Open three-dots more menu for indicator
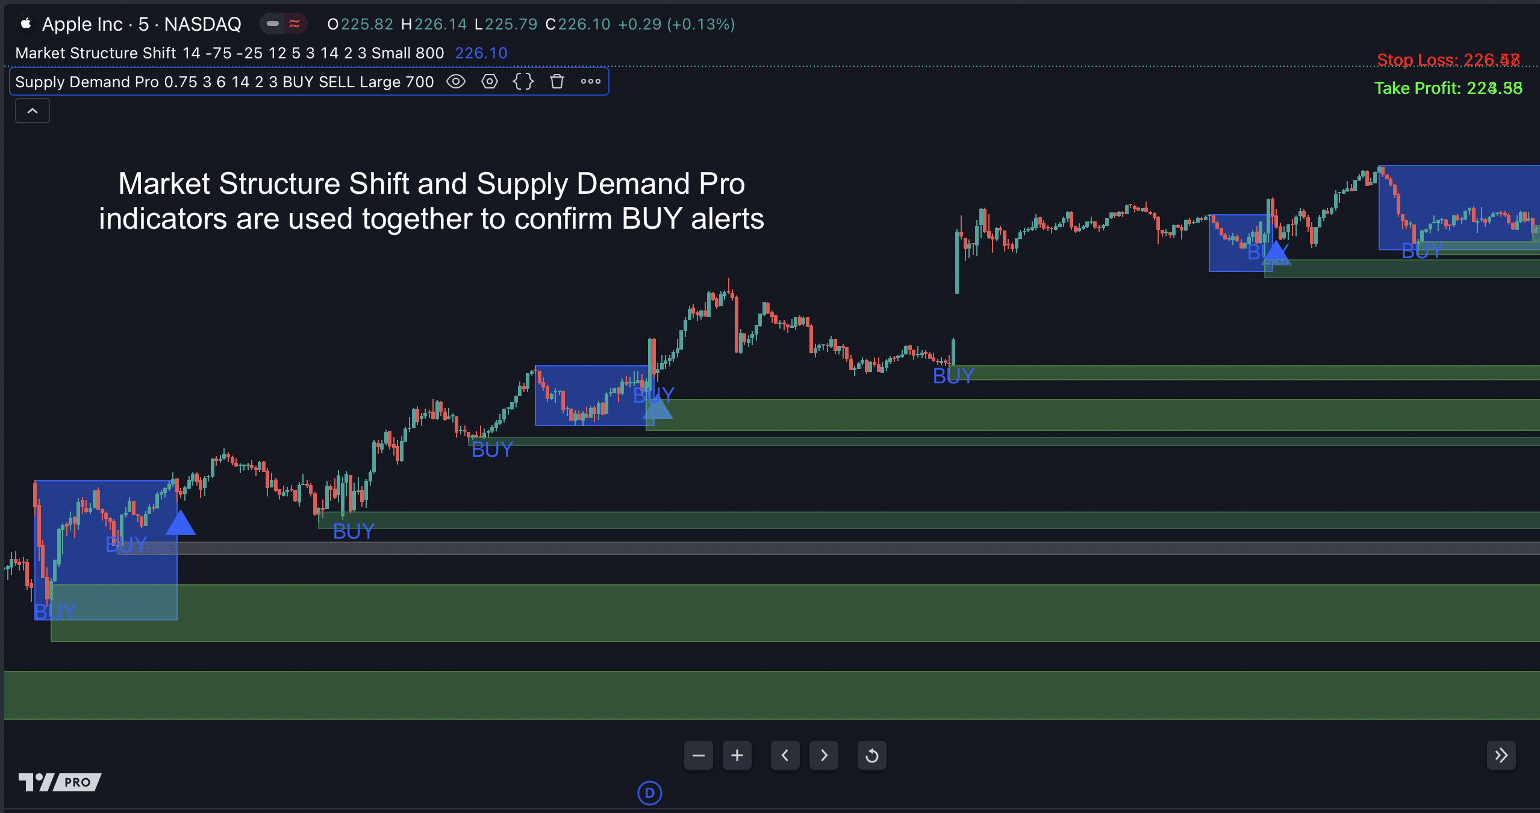The image size is (1540, 813). coord(590,81)
